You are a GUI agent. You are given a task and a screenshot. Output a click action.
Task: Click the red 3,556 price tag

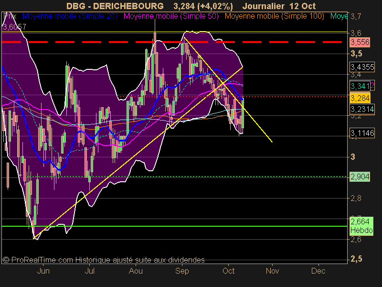pyautogui.click(x=360, y=42)
